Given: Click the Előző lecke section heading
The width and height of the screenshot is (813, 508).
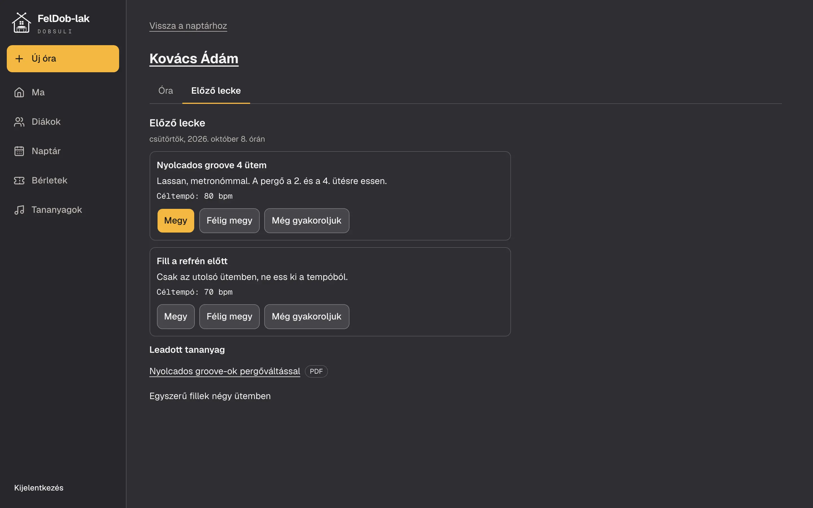Looking at the screenshot, I should pyautogui.click(x=177, y=123).
